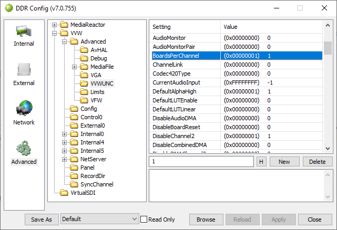Select the ChannelLink setting row
This screenshot has width=337, height=230.
click(x=236, y=65)
